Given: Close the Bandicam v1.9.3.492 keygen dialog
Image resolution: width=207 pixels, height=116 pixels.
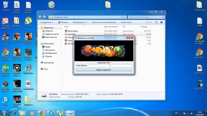Looking at the screenshot, I should pos(130,38).
